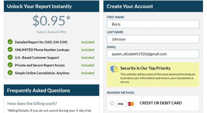Click the Security Is Our Top Priority heading
This screenshot has width=207, height=113.
tap(145, 68)
